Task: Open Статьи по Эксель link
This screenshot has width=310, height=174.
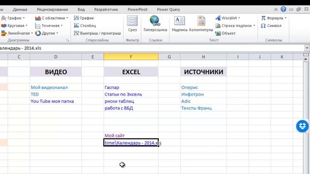Action: [123, 94]
